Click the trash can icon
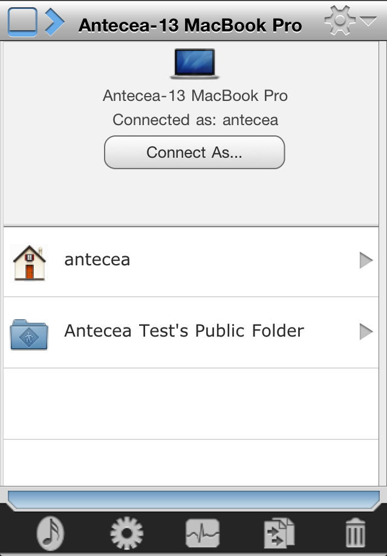This screenshot has height=556, width=387. tap(355, 533)
